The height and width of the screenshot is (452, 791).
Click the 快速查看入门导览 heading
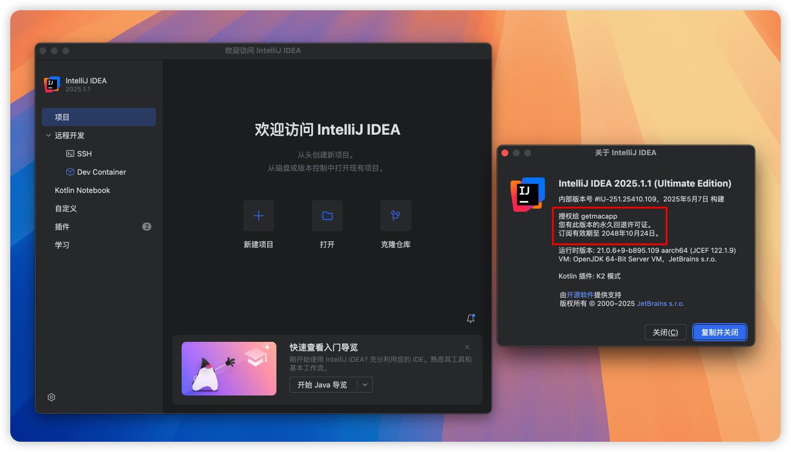[x=324, y=347]
